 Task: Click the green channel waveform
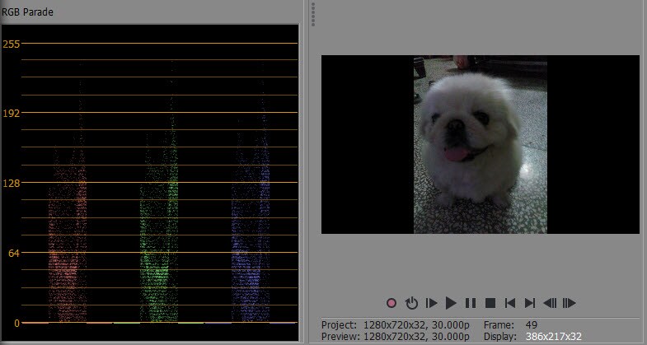pos(159,193)
